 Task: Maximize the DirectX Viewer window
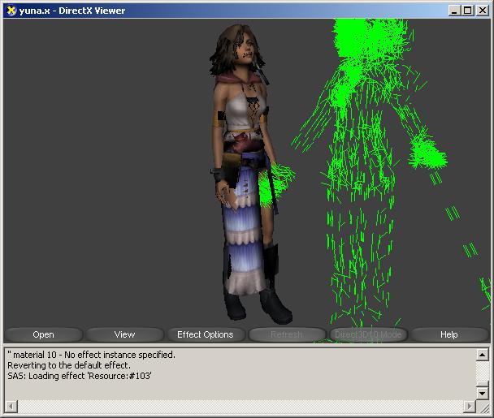(466, 10)
